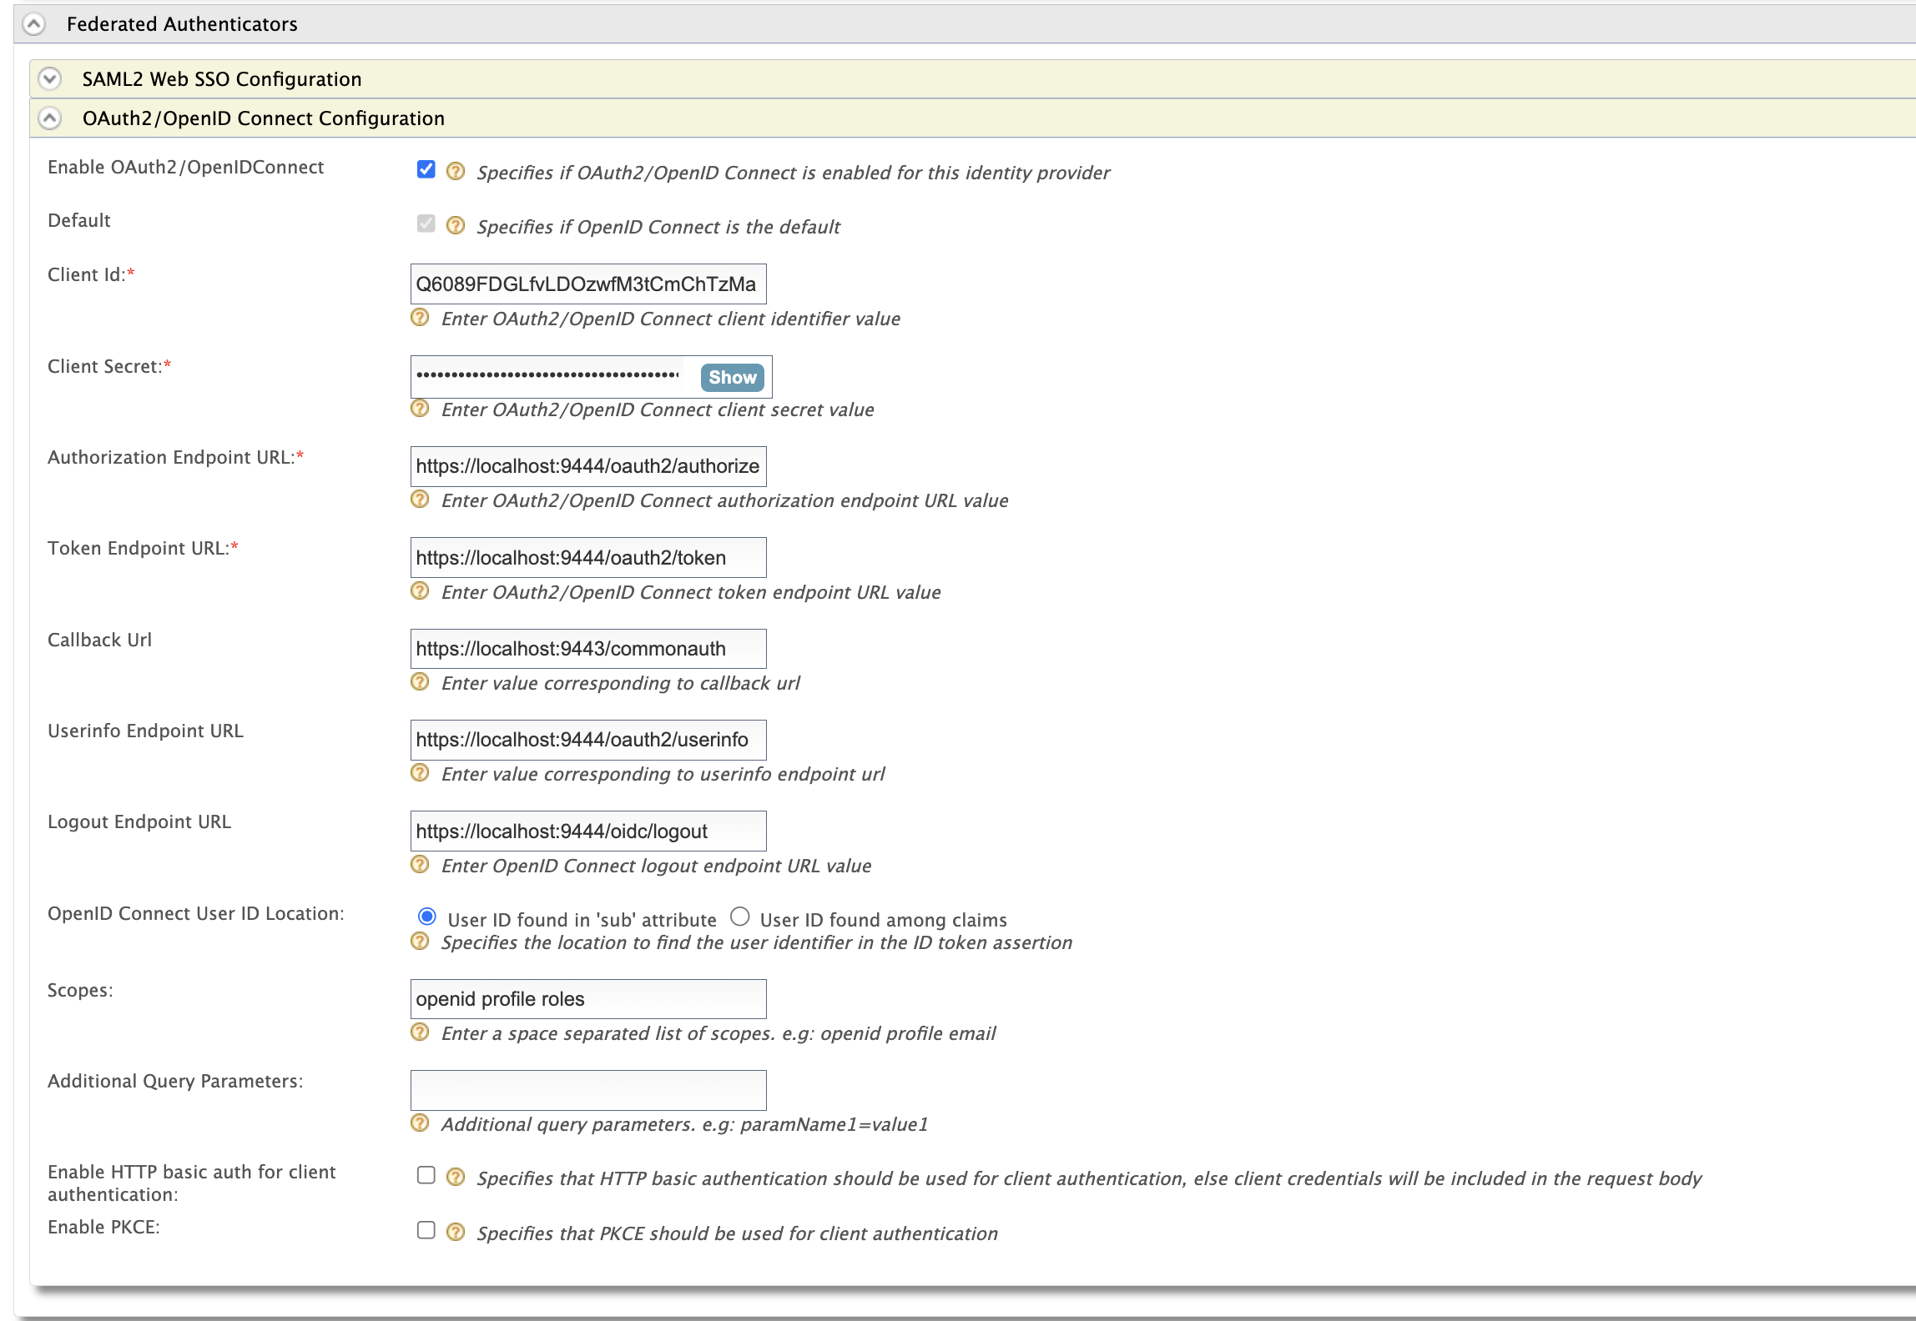This screenshot has width=1916, height=1321.
Task: Click the help icon beside Enable PKCE
Action: [456, 1232]
